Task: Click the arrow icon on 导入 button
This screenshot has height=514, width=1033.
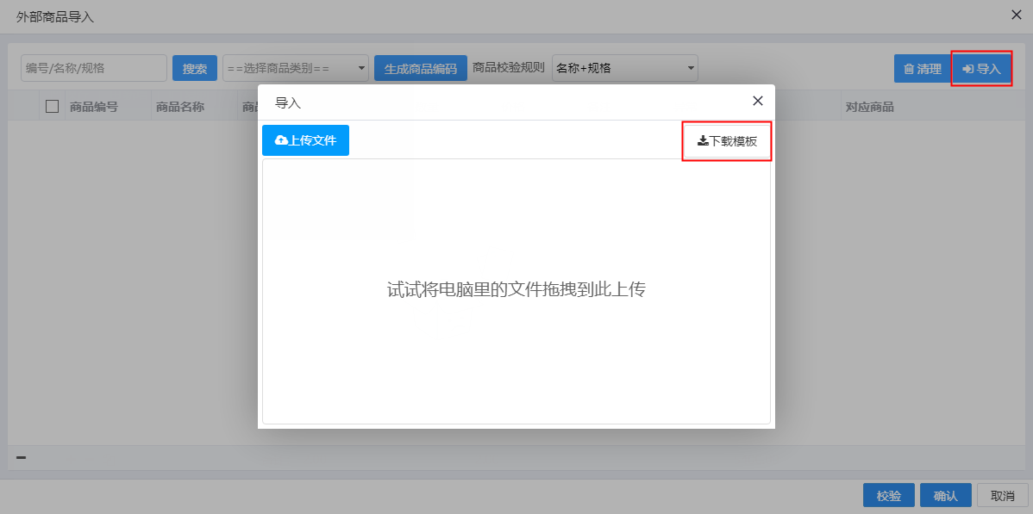Action: coord(969,68)
